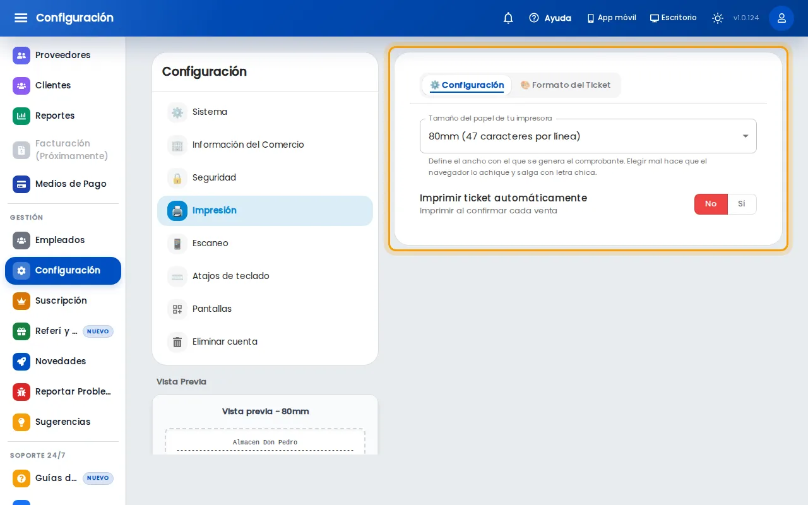The height and width of the screenshot is (505, 808).
Task: Open the Escritorio link
Action: (673, 18)
